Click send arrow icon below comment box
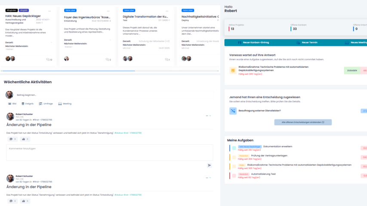This screenshot has width=367, height=206. 210,165
